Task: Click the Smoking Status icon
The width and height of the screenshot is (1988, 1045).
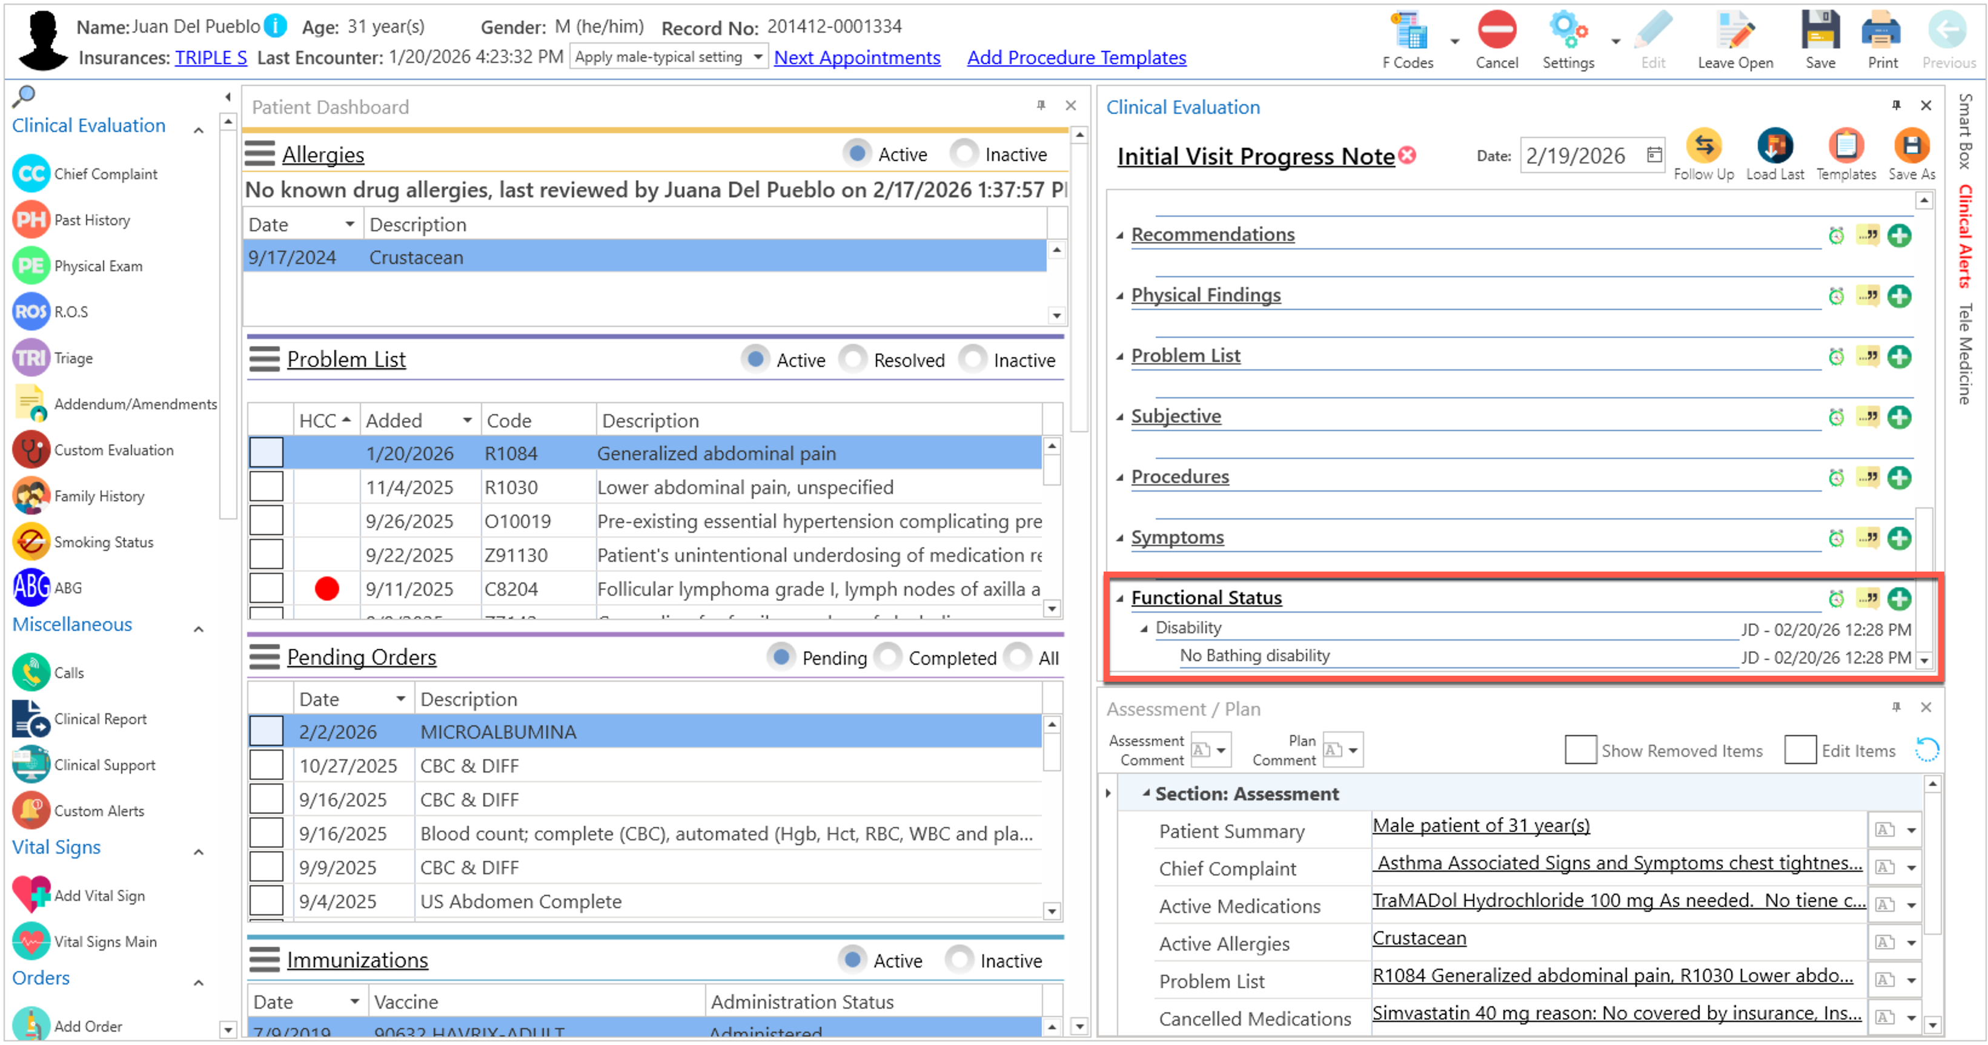Action: [x=31, y=542]
